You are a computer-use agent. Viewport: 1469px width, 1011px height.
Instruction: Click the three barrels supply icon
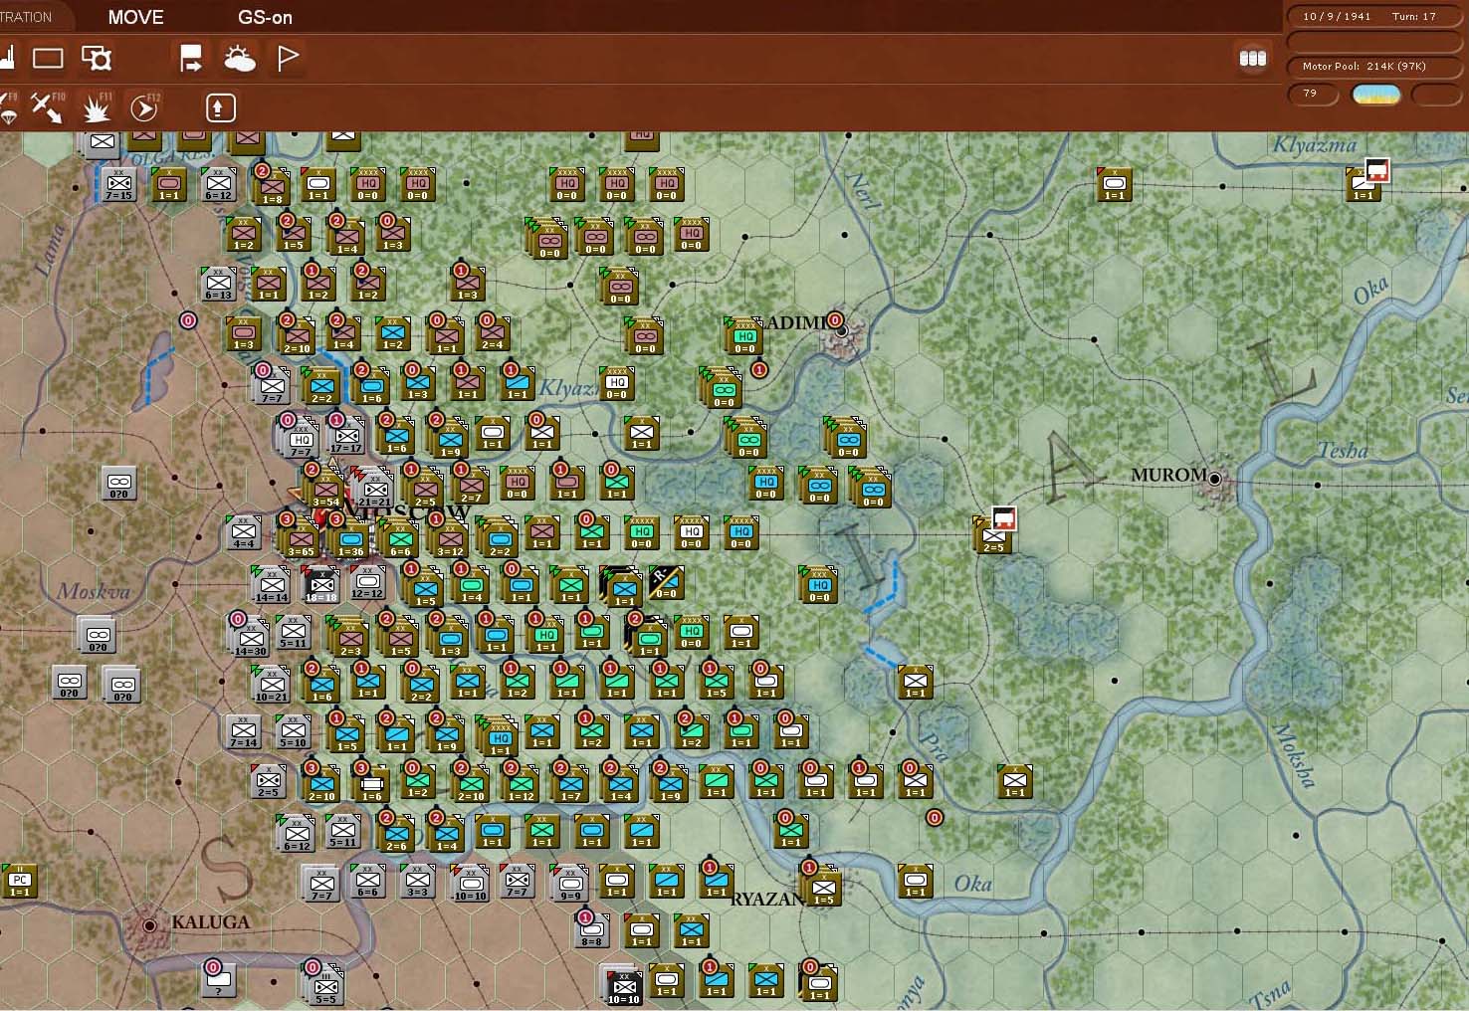[x=1253, y=58]
